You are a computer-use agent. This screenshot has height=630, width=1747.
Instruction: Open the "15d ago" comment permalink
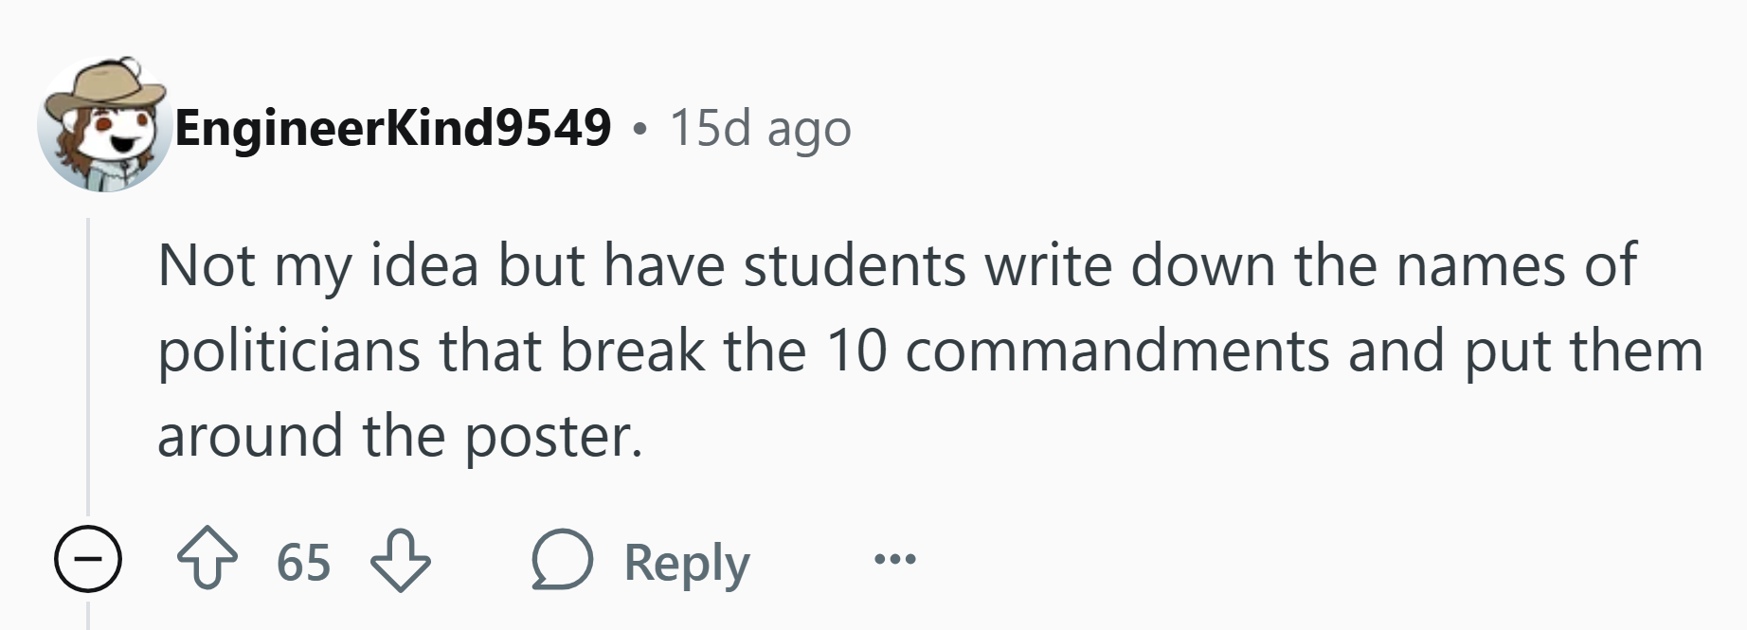(x=761, y=128)
